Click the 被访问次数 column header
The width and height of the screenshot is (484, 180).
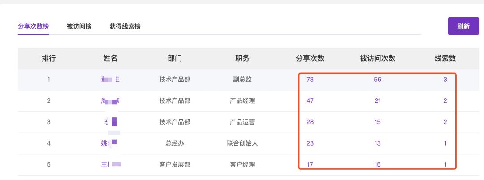pyautogui.click(x=377, y=59)
